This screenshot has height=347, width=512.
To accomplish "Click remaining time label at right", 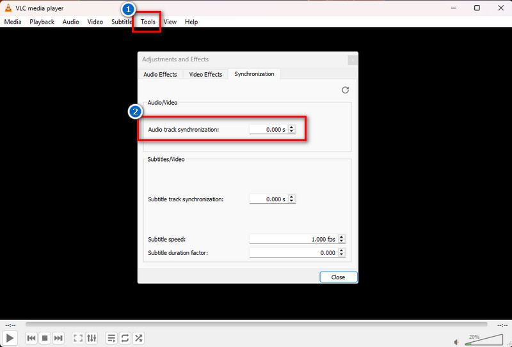I will click(502, 325).
